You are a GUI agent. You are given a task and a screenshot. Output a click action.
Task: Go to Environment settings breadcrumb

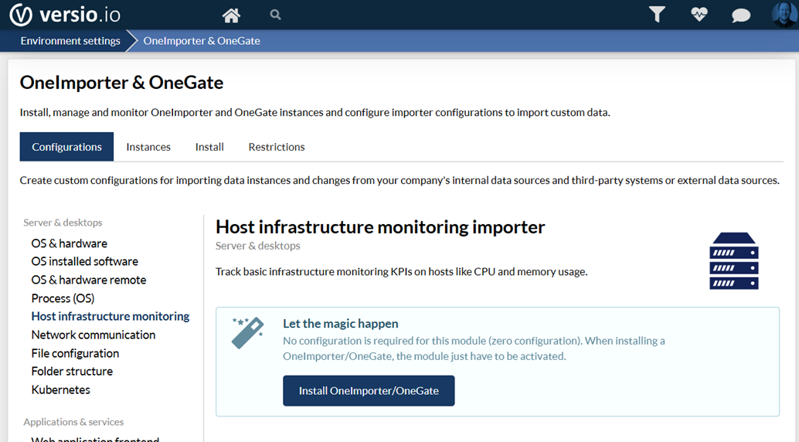point(70,41)
